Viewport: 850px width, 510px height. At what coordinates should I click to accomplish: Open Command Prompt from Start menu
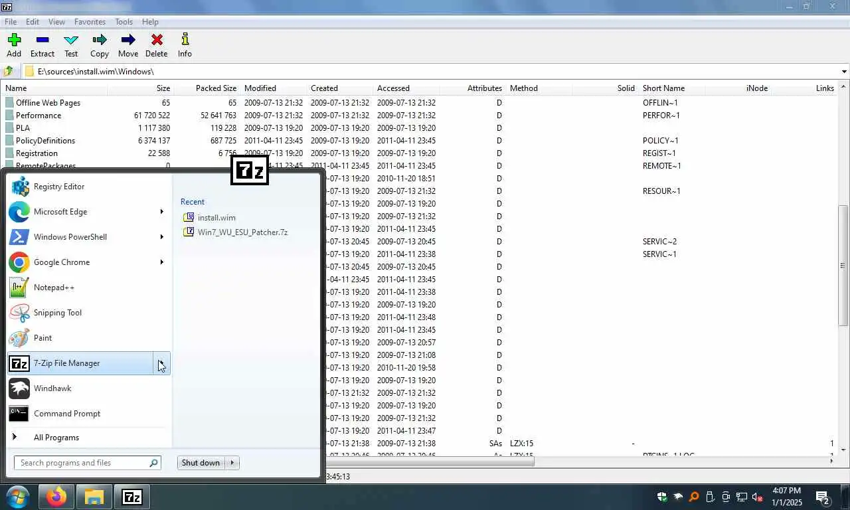tap(88, 414)
